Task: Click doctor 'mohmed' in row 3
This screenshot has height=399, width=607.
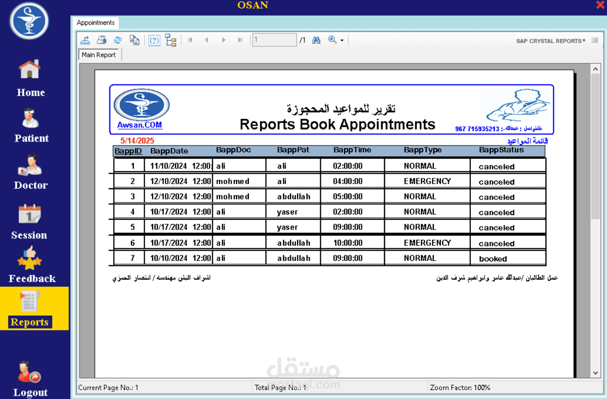Action: [233, 197]
